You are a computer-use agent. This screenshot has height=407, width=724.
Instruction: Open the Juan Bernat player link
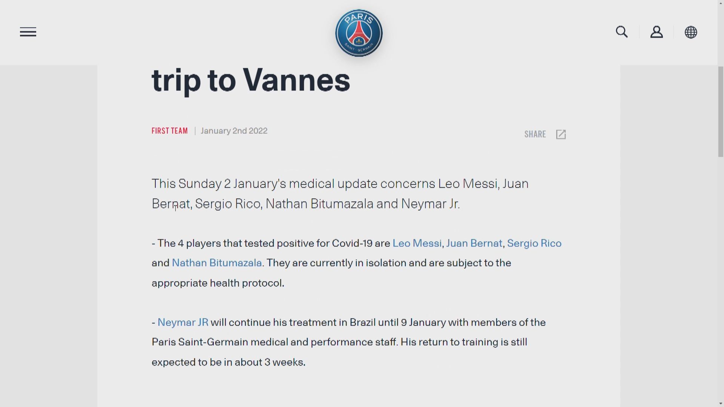point(474,243)
